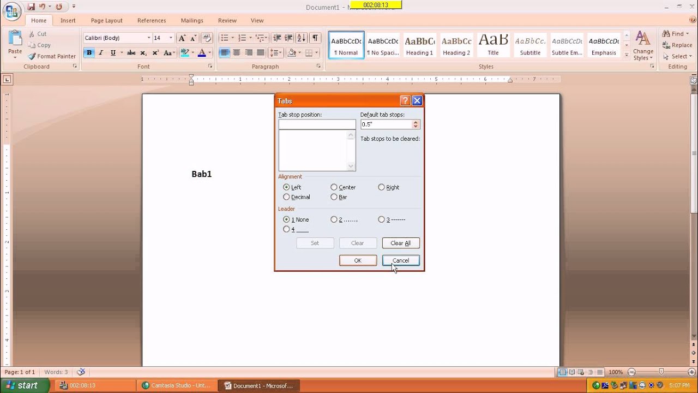Open underline style dropdown arrow
This screenshot has width=698, height=393.
tap(121, 53)
